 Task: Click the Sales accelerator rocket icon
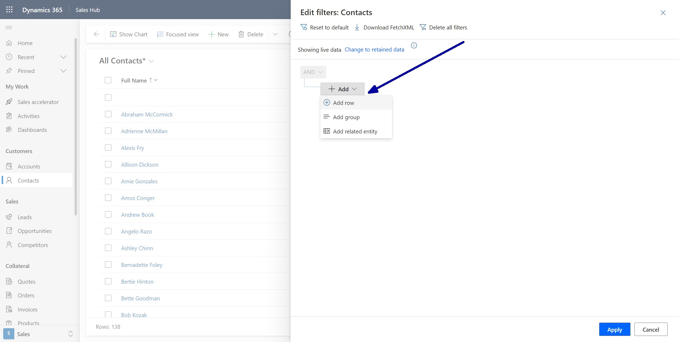coord(9,102)
